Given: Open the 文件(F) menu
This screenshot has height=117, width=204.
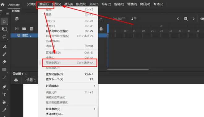Looking at the screenshot, I should 31,4.
